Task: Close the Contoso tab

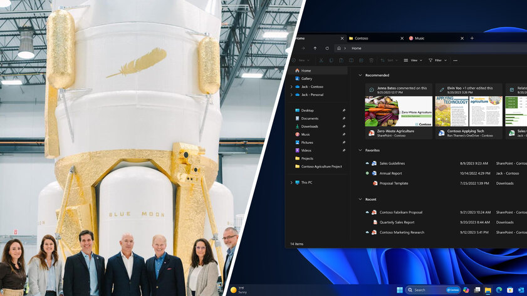Action: click(x=402, y=38)
